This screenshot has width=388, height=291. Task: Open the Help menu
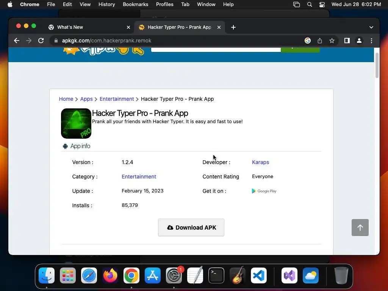click(x=228, y=5)
